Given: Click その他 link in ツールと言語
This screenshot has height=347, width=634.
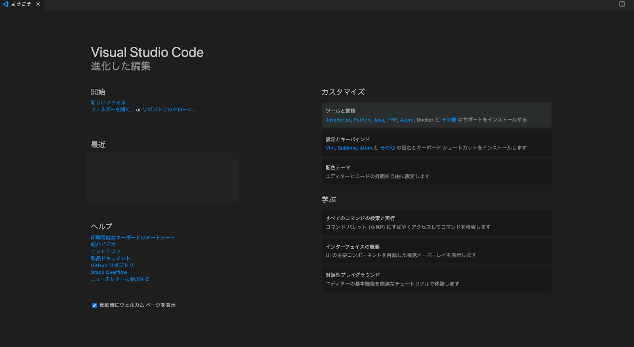Looking at the screenshot, I should (x=449, y=120).
